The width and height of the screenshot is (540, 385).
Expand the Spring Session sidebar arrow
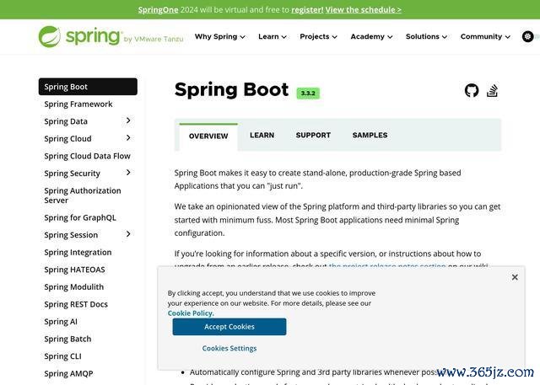(x=128, y=234)
